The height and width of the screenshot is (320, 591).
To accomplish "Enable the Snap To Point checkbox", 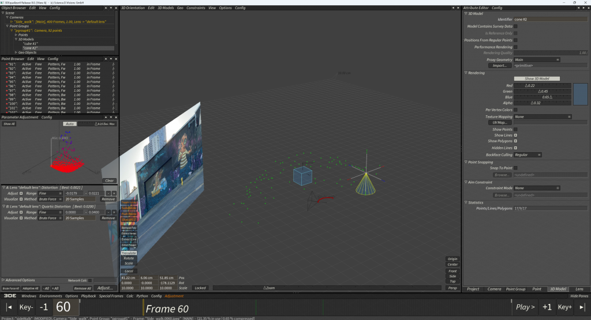I will pos(515,168).
